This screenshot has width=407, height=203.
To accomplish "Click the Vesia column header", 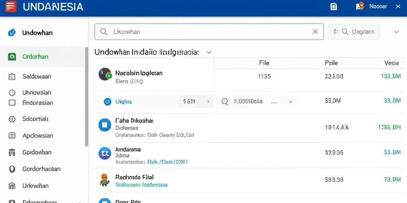I will (x=391, y=63).
